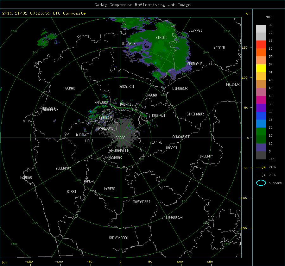Click the 0 tick on bottom km axis
285x266 pixels.
[120, 262]
